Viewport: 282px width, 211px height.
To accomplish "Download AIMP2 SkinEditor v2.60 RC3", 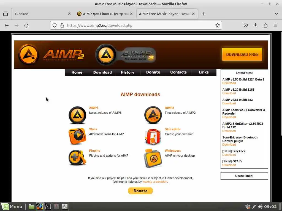I will [229, 131].
